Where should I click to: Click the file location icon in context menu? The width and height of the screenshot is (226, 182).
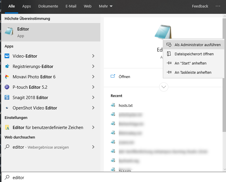pos(169,54)
